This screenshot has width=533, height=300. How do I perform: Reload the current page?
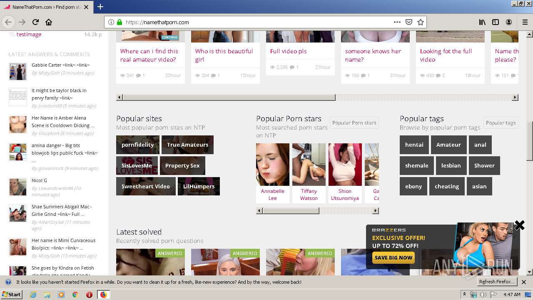(35, 22)
